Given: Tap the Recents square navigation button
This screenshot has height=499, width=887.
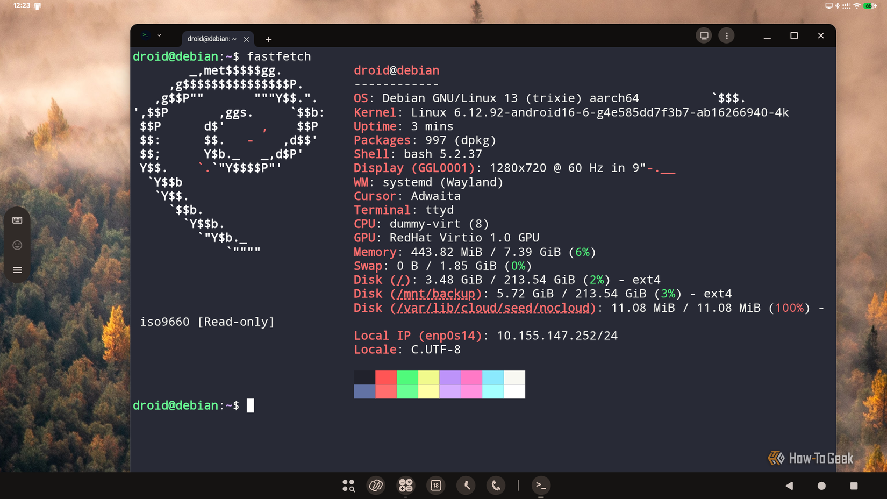Looking at the screenshot, I should [854, 486].
